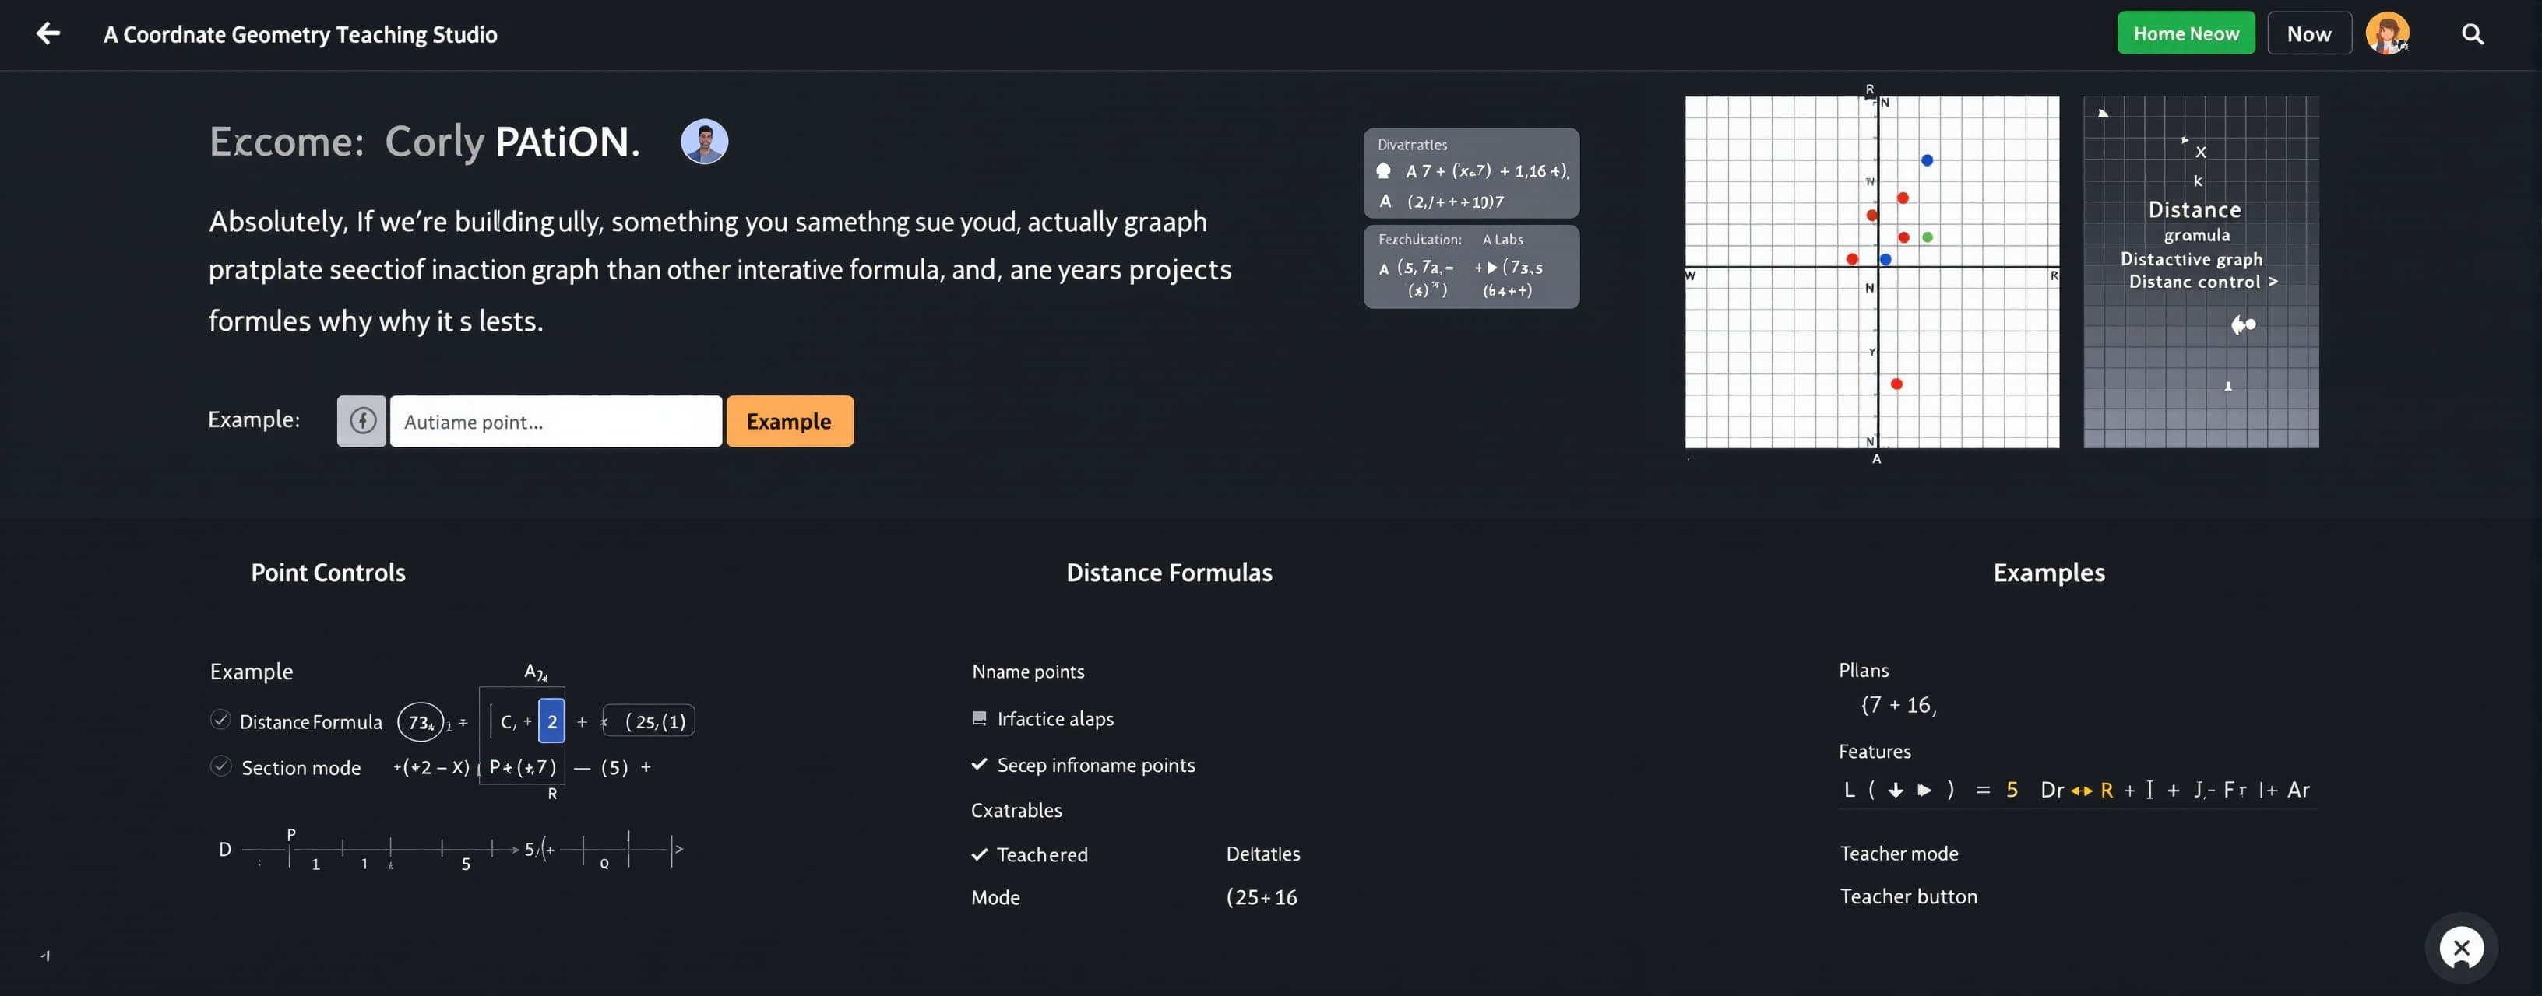
Task: Open search with the magnifier icon
Action: tap(2472, 34)
